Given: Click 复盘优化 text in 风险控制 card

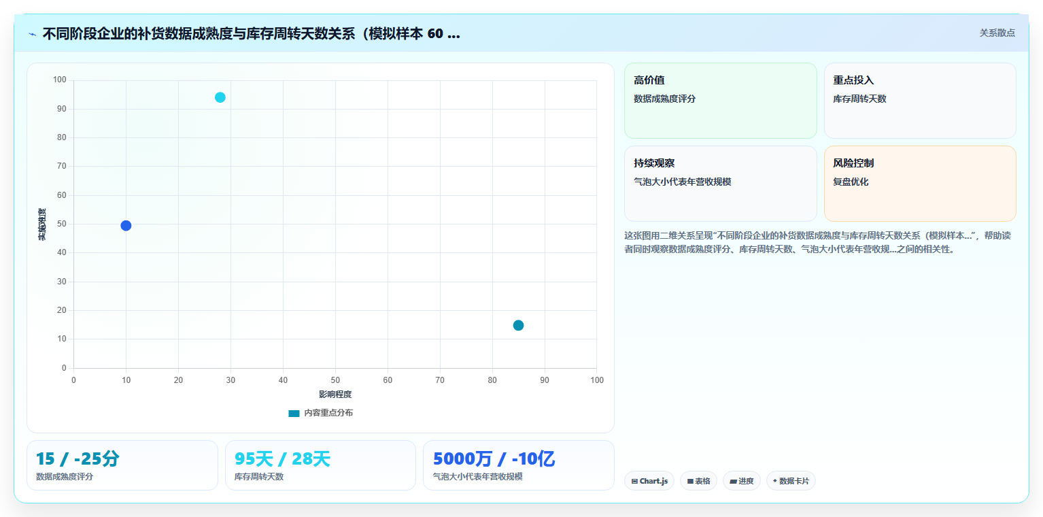Looking at the screenshot, I should click(851, 182).
